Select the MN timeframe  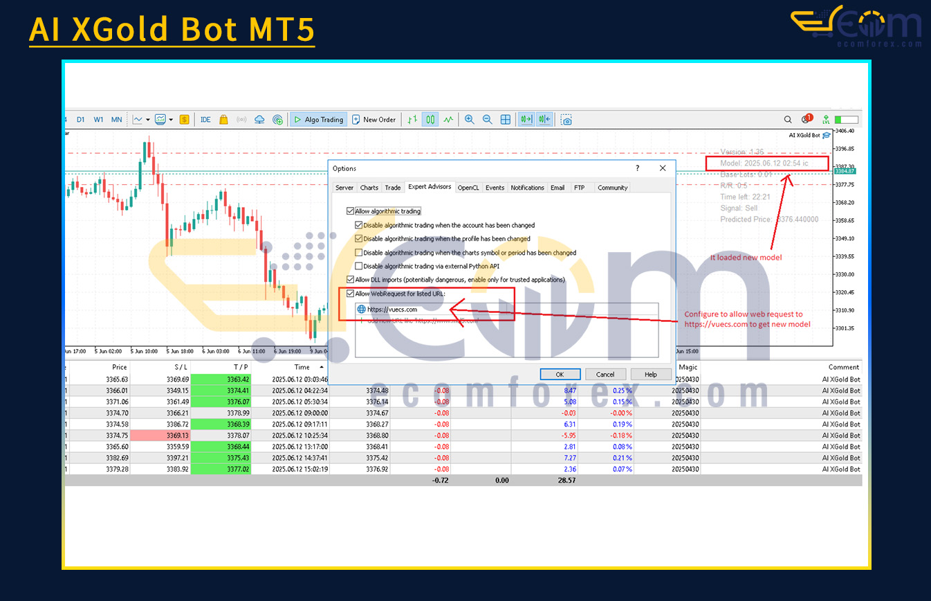(116, 119)
